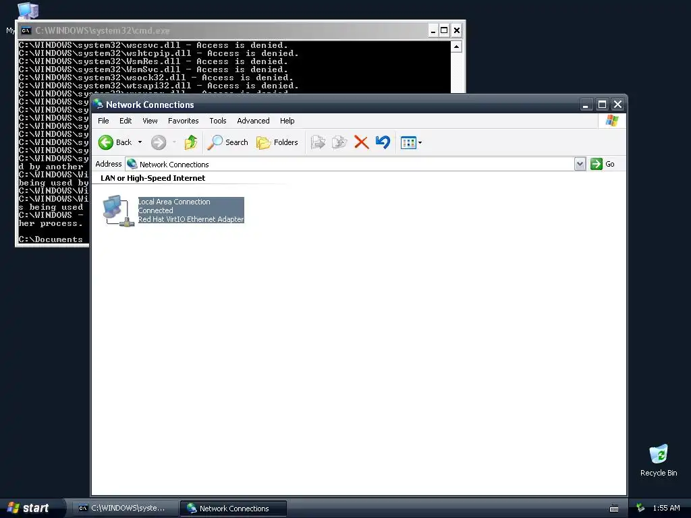Click the Back arrow toolbar button
The height and width of the screenshot is (518, 691).
(x=115, y=142)
